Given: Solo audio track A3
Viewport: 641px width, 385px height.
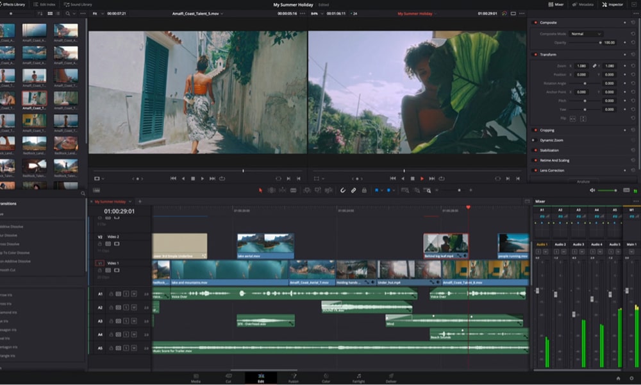Looking at the screenshot, I should pyautogui.click(x=126, y=321).
